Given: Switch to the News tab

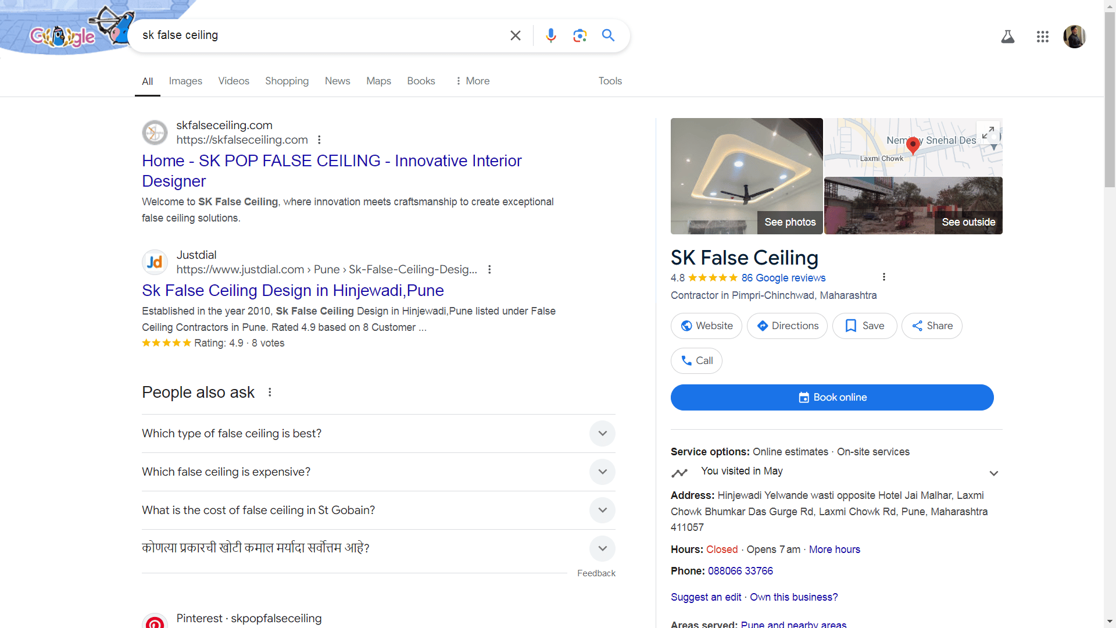Looking at the screenshot, I should coord(337,81).
